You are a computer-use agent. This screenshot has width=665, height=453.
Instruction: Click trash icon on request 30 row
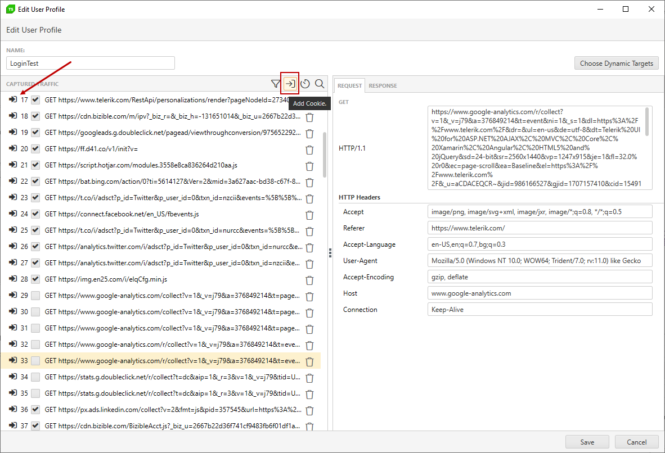[309, 312]
